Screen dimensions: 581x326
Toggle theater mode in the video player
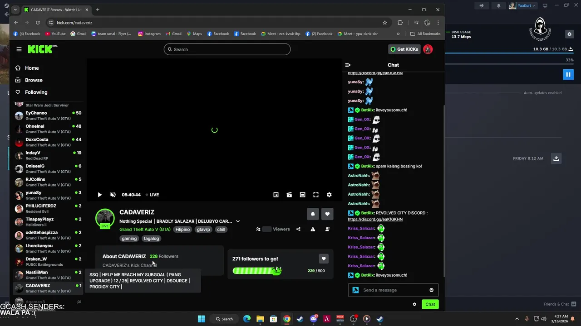(302, 195)
